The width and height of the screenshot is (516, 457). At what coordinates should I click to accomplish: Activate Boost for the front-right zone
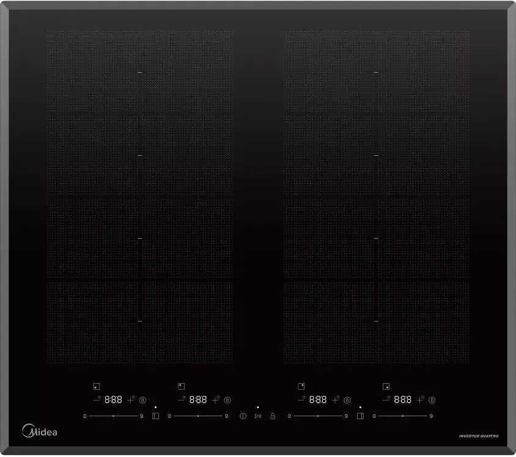point(432,400)
